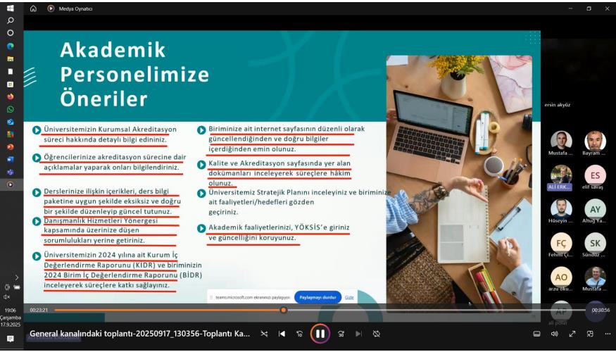
Task: Open the subtitles and captions button
Action: tap(536, 334)
